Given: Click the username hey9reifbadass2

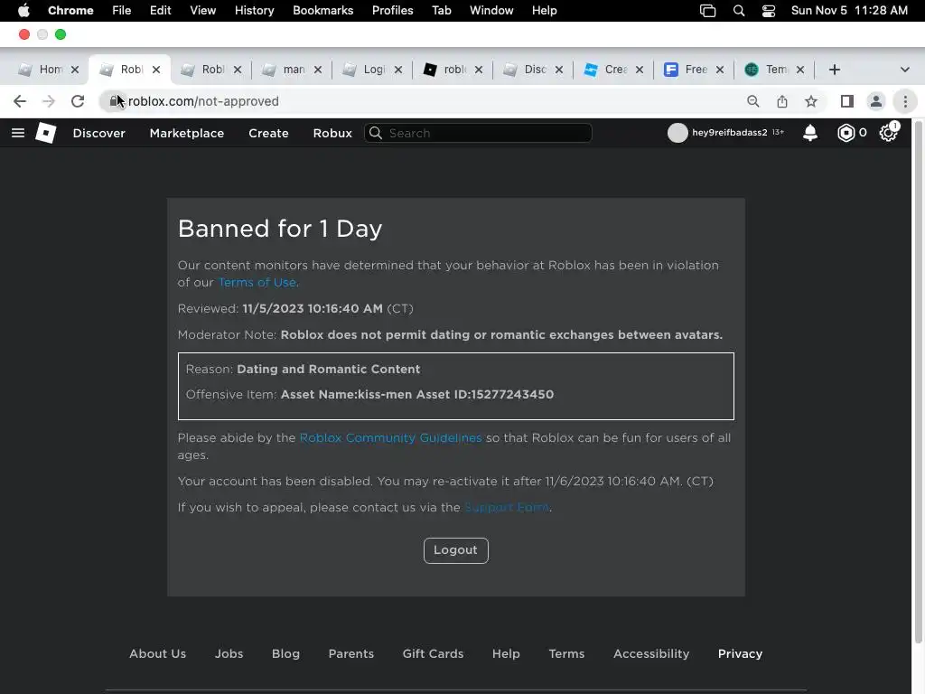Looking at the screenshot, I should click(730, 132).
